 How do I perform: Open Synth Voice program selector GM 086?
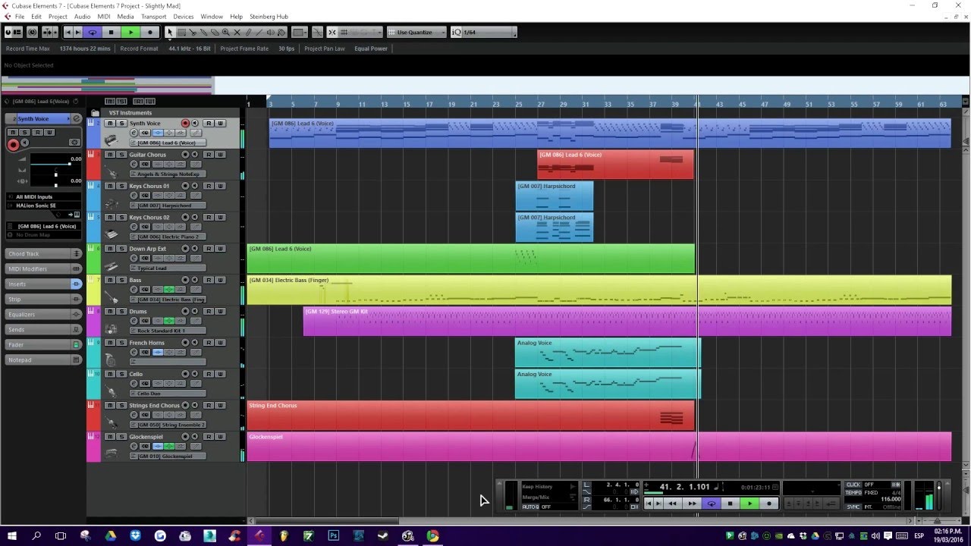click(x=166, y=143)
